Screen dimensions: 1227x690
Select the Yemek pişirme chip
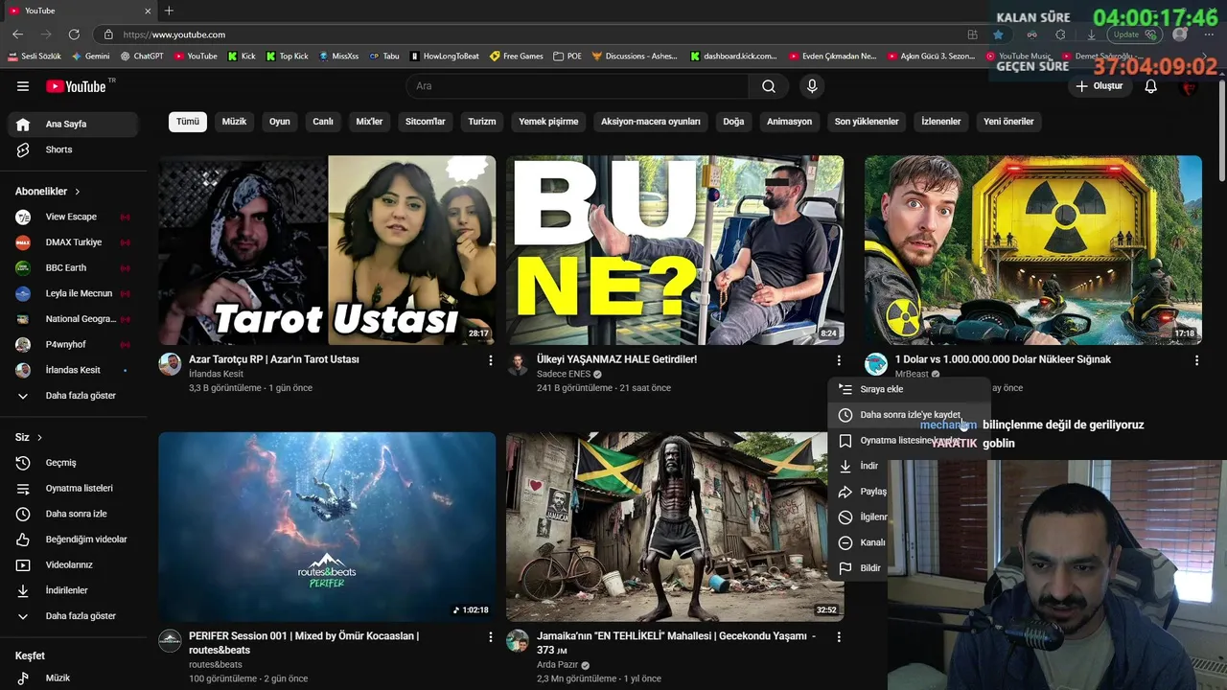548,122
